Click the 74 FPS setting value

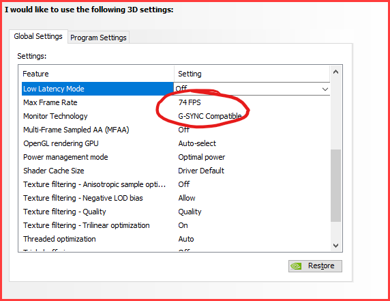pyautogui.click(x=190, y=102)
